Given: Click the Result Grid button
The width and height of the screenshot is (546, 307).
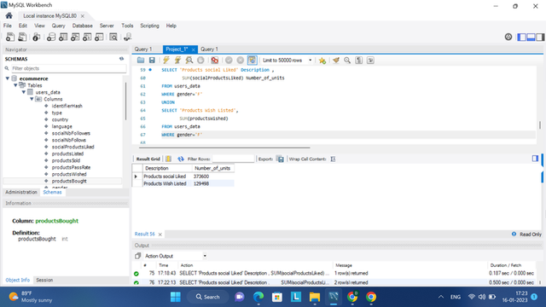Looking at the screenshot, I should tap(148, 159).
